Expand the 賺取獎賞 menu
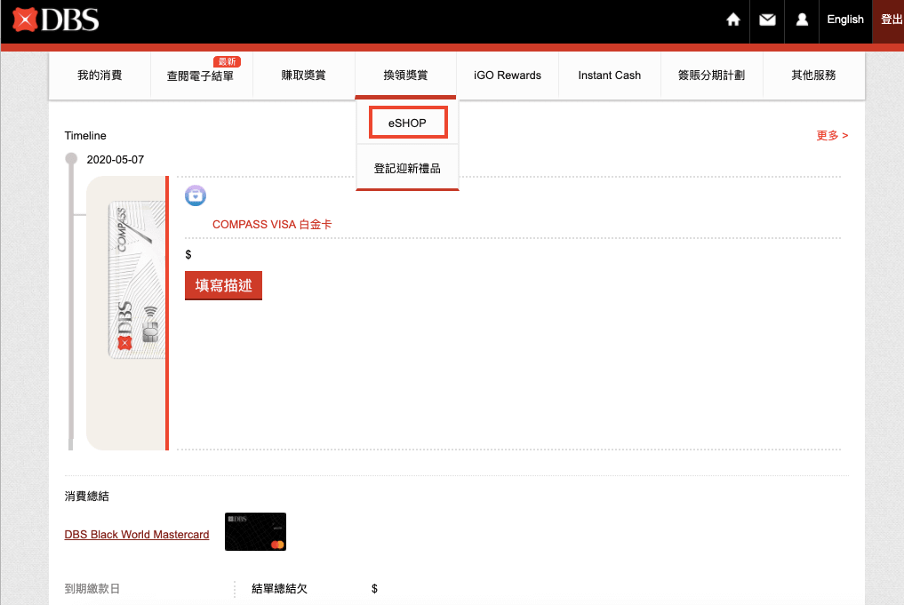 point(303,76)
